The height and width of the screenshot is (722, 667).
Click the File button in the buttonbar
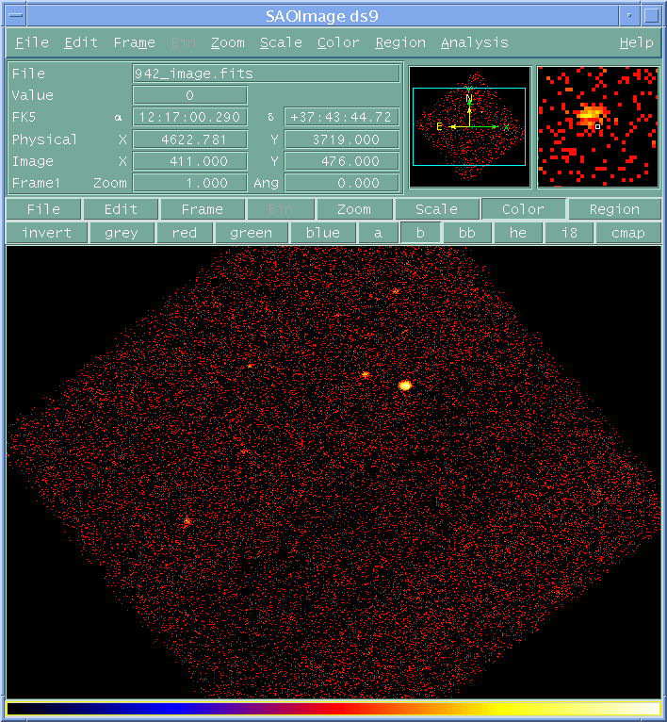pos(43,209)
